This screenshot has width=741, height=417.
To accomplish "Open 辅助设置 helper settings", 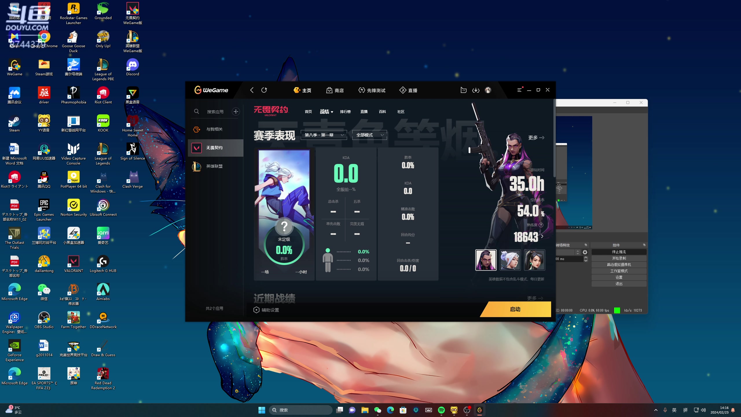I will click(x=266, y=310).
